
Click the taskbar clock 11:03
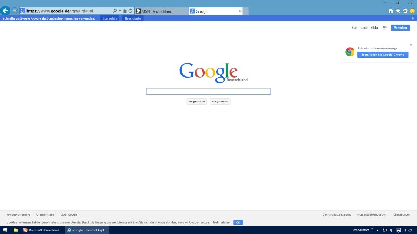point(408,230)
